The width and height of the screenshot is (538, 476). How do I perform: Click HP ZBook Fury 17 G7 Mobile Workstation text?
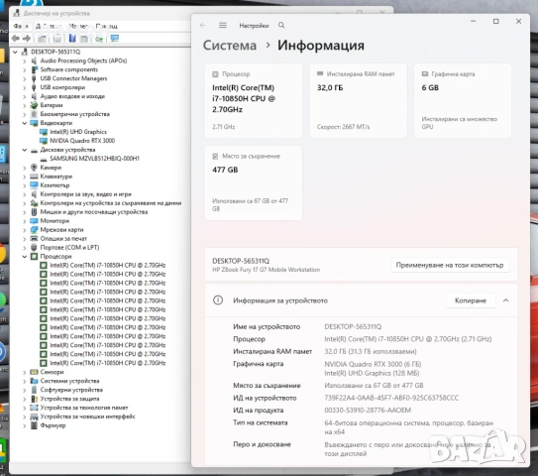tap(266, 270)
